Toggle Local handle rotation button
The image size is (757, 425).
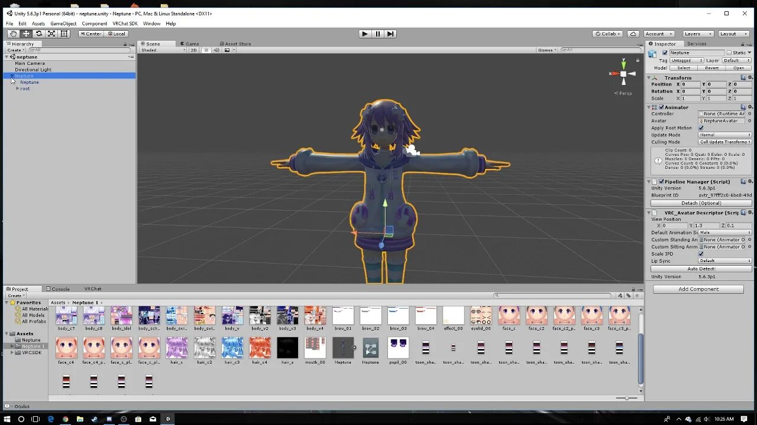116,34
